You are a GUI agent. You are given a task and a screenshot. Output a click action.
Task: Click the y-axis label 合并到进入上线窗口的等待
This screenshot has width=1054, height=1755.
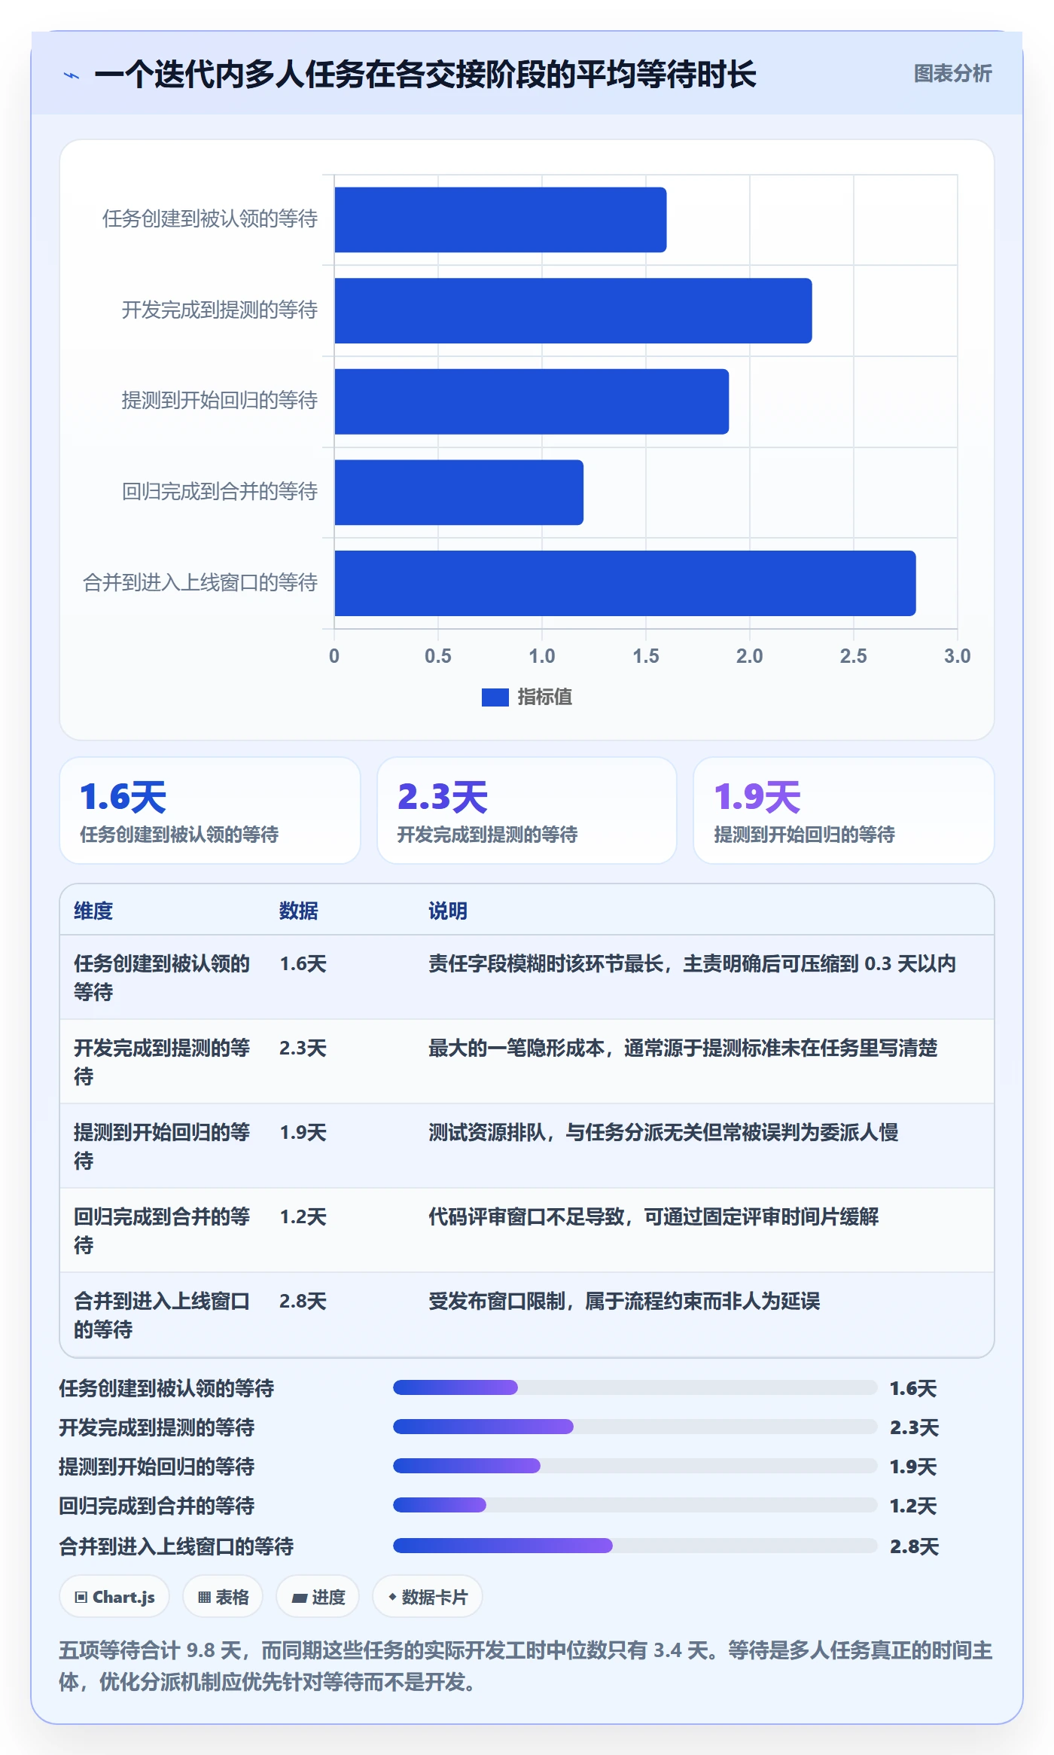[x=200, y=583]
